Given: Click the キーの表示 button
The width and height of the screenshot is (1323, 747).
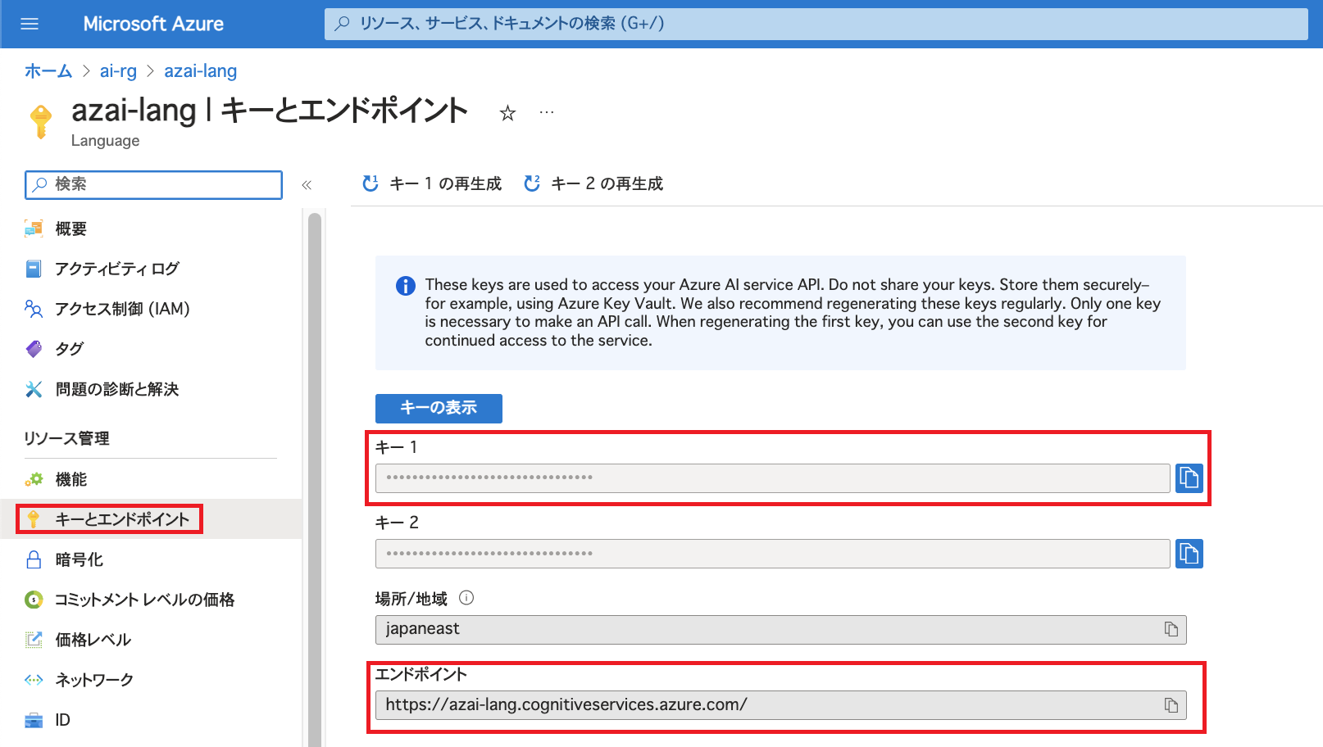Looking at the screenshot, I should [x=439, y=408].
